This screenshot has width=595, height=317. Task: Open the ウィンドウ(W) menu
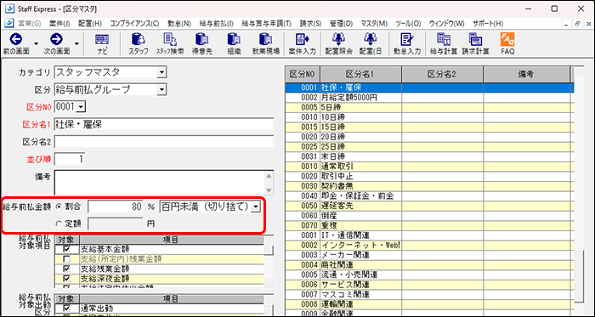coord(446,23)
